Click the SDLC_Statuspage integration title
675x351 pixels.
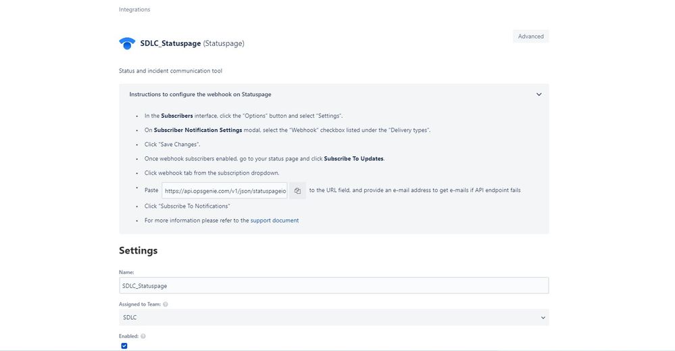(x=170, y=43)
